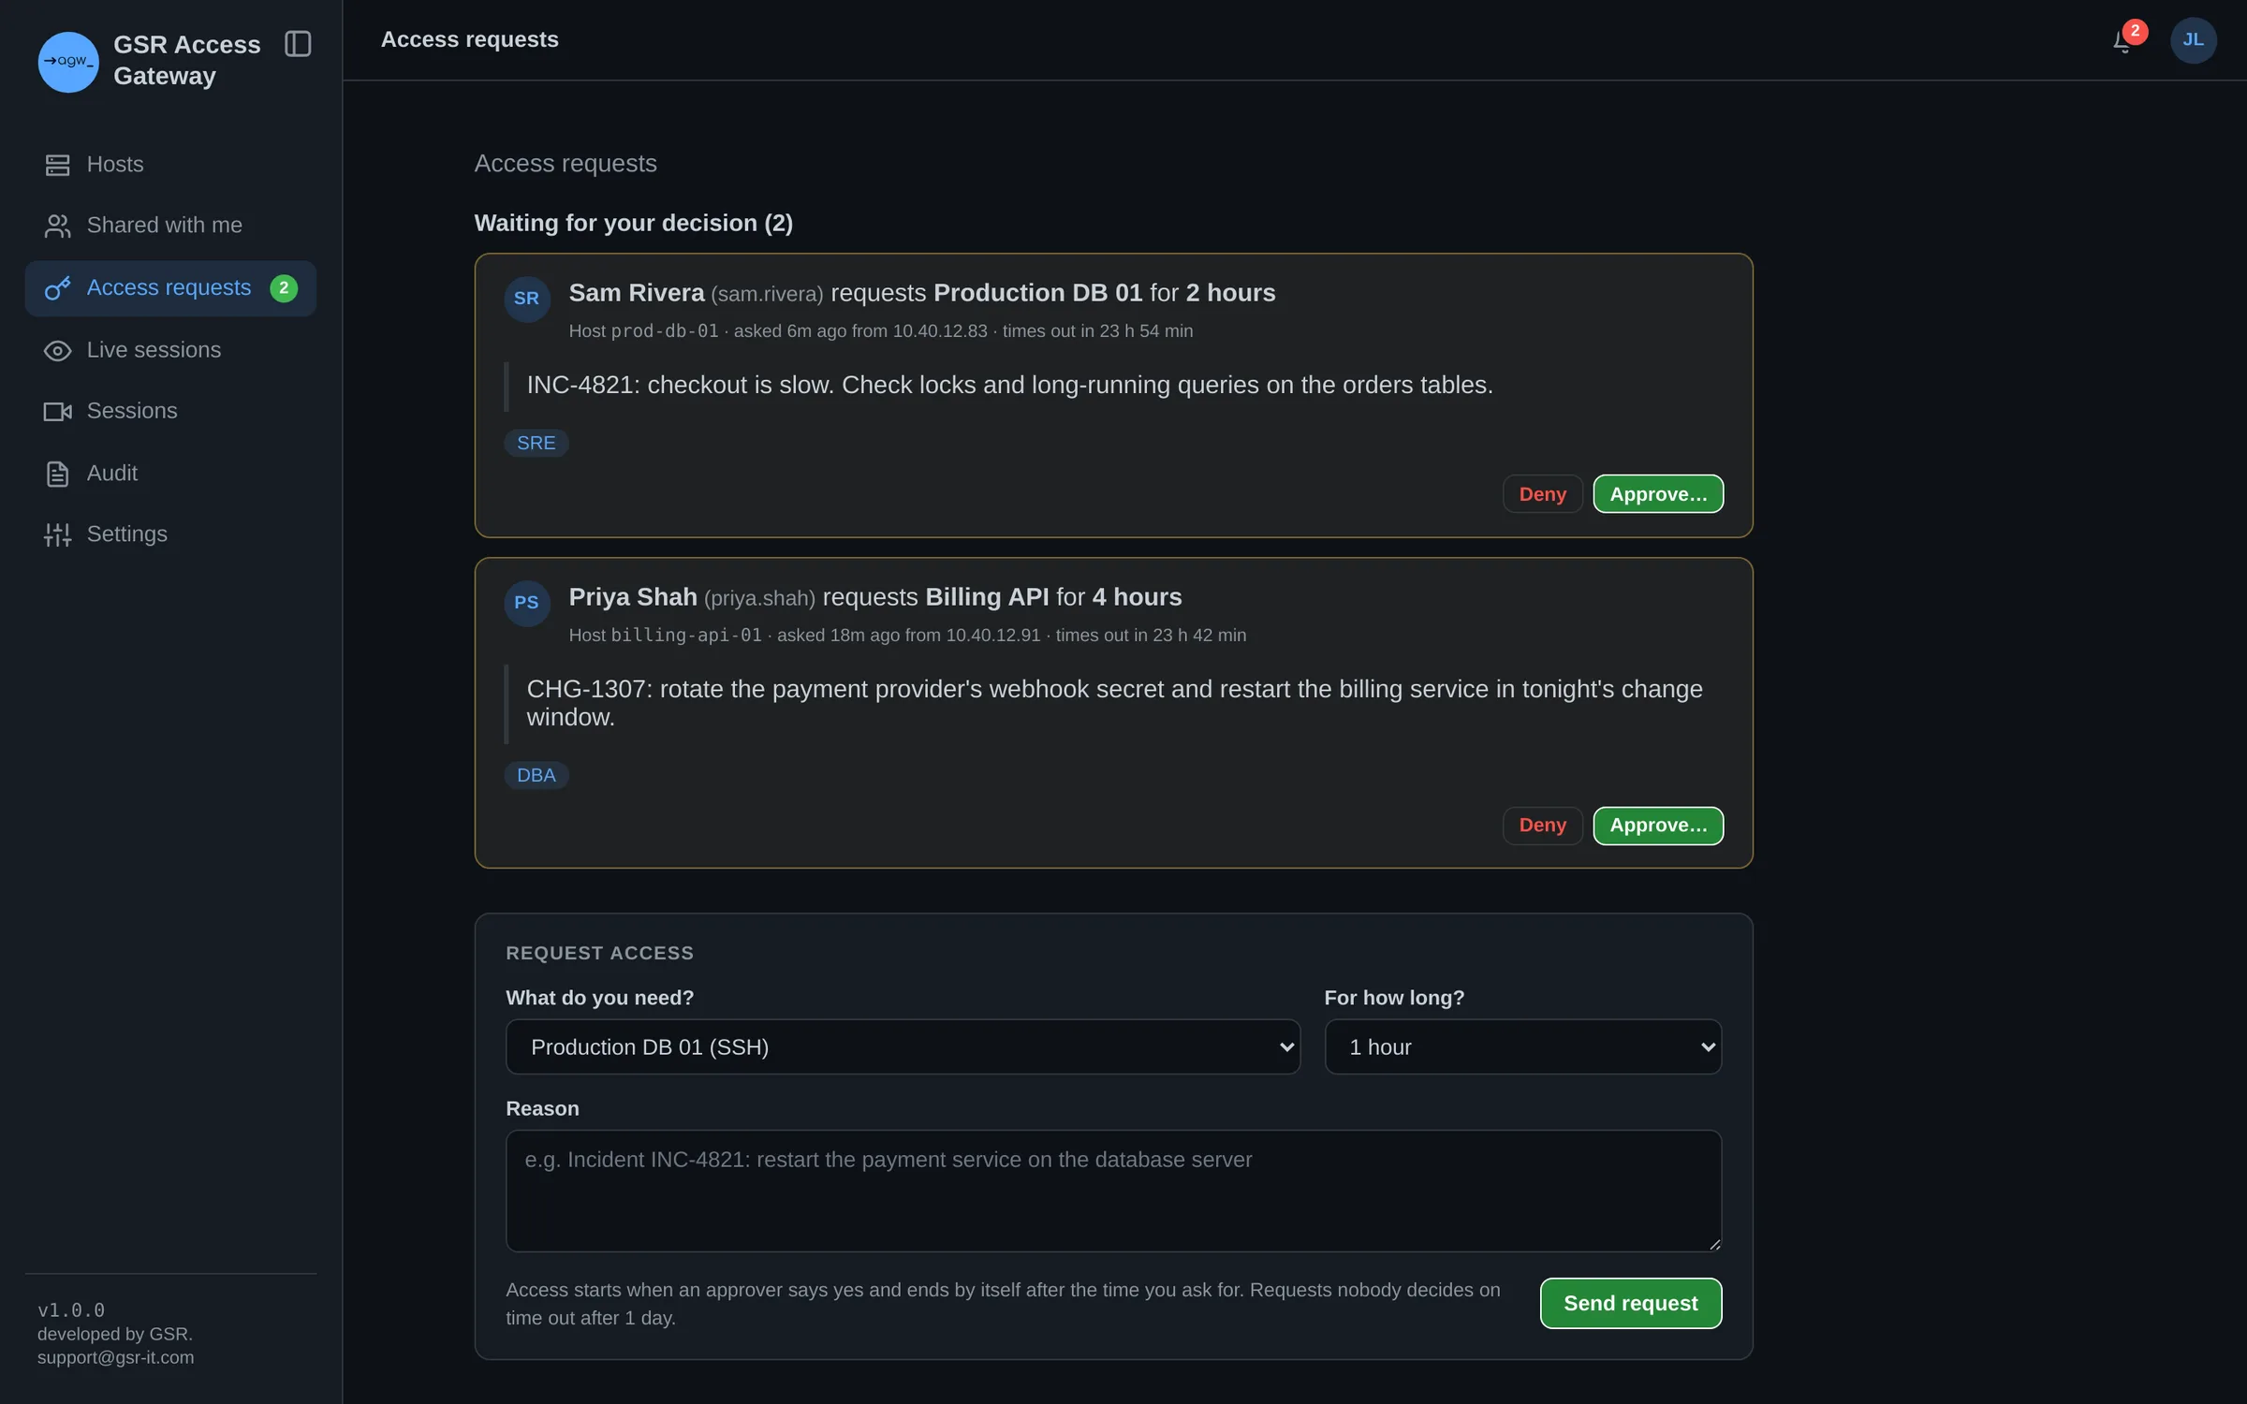Approve Sam Rivera's Production DB 01 request
The width and height of the screenshot is (2247, 1404).
point(1658,494)
